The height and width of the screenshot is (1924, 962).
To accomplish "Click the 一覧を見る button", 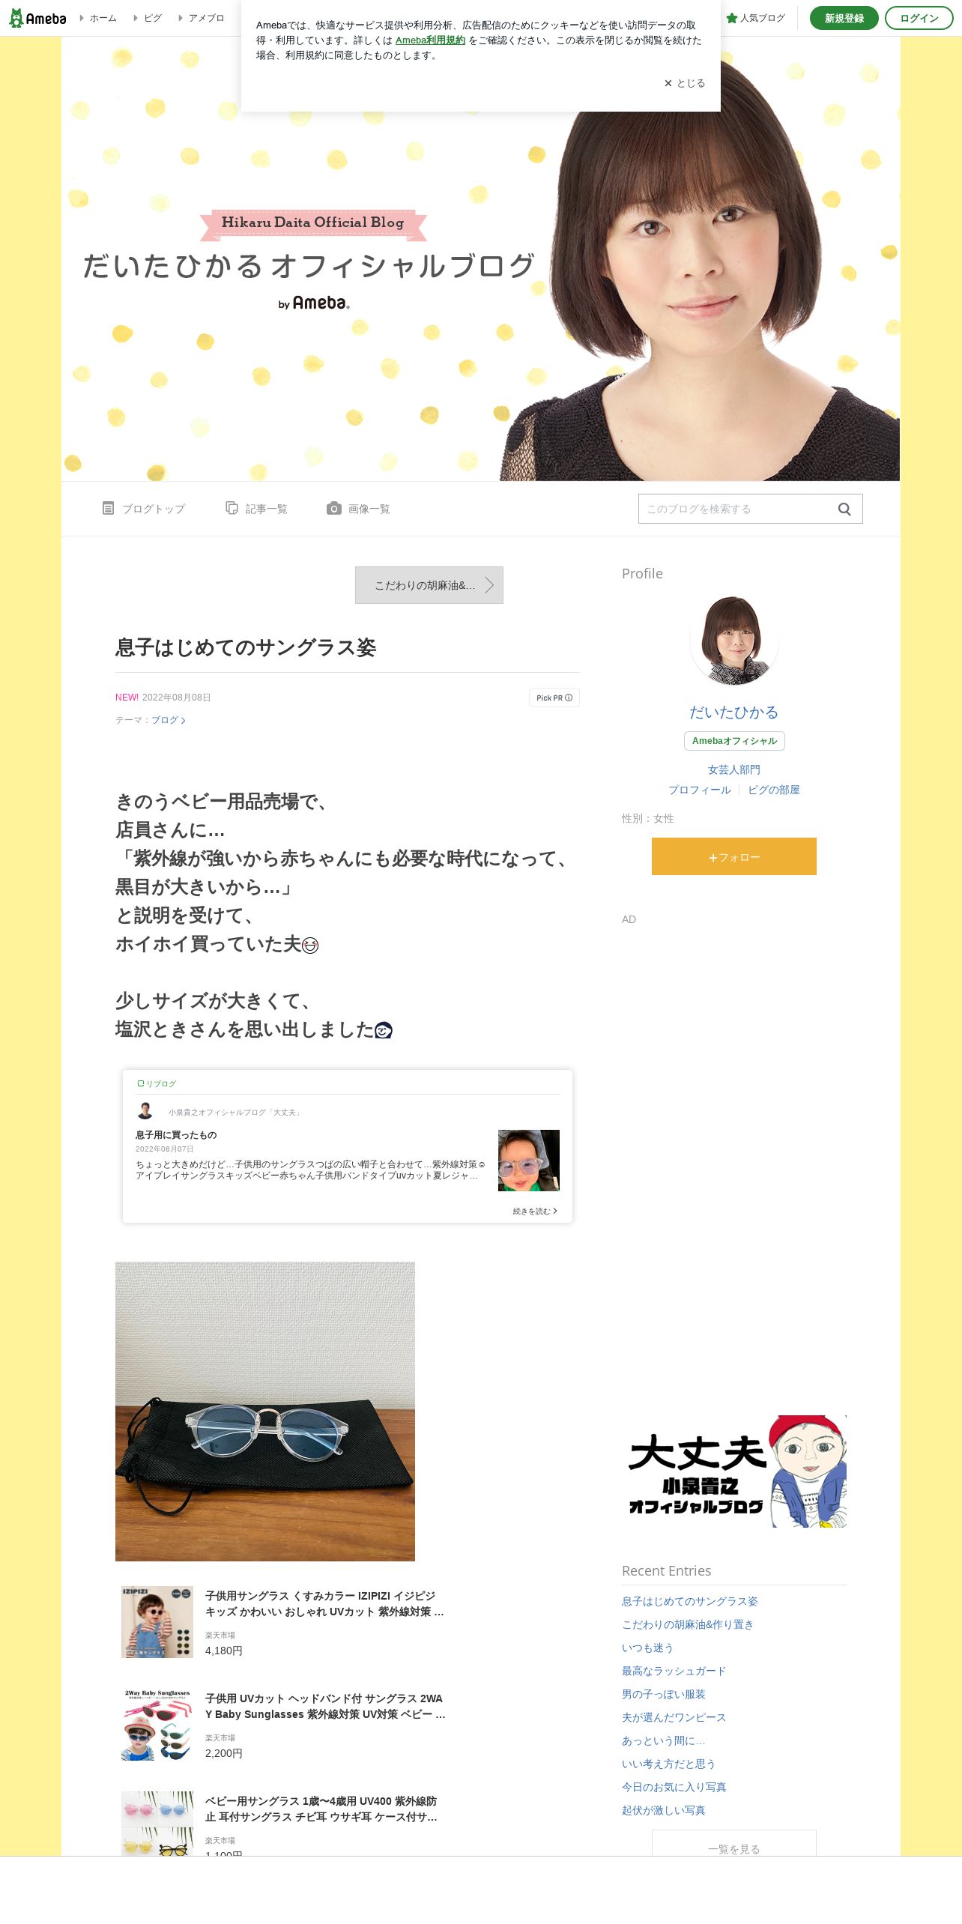I will tap(734, 1843).
